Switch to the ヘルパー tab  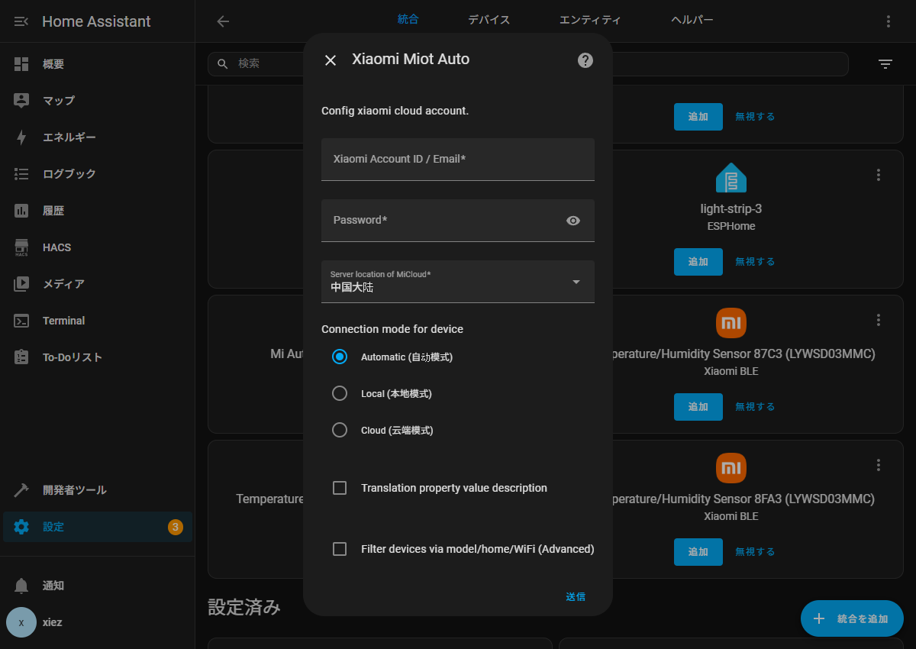(x=692, y=21)
